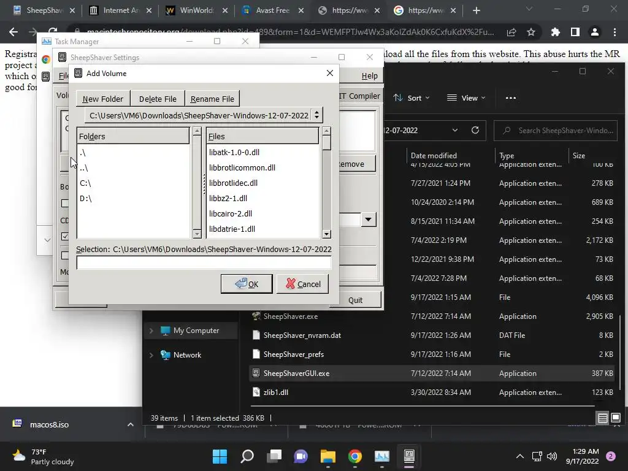This screenshot has height=471, width=628.
Task: Select Network in navigation pane
Action: pos(187,355)
